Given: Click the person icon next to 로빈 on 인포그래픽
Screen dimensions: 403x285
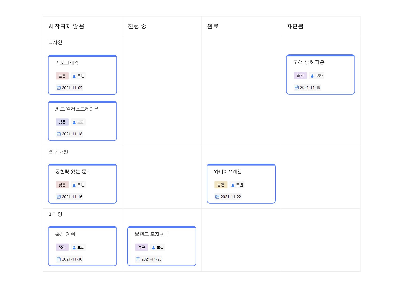Looking at the screenshot, I should pos(74,76).
